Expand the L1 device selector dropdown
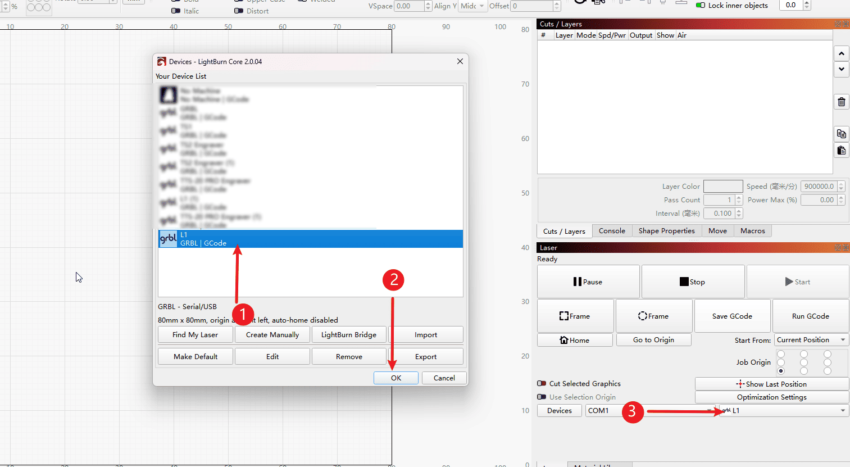Screen dimensions: 850x467 (784, 411)
